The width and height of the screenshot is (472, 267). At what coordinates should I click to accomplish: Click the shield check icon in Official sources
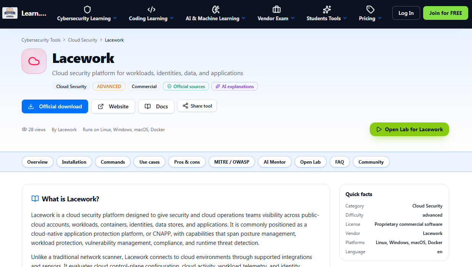[x=169, y=87]
